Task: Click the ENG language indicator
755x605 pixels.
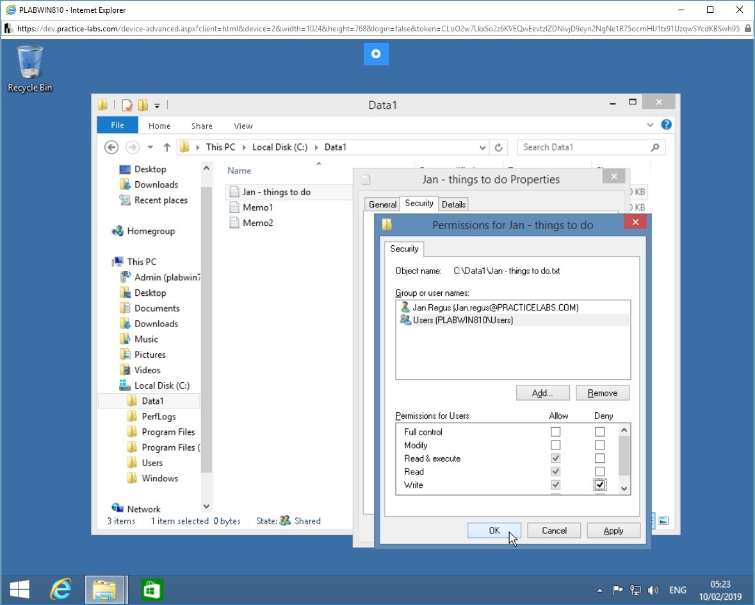Action: click(x=678, y=590)
